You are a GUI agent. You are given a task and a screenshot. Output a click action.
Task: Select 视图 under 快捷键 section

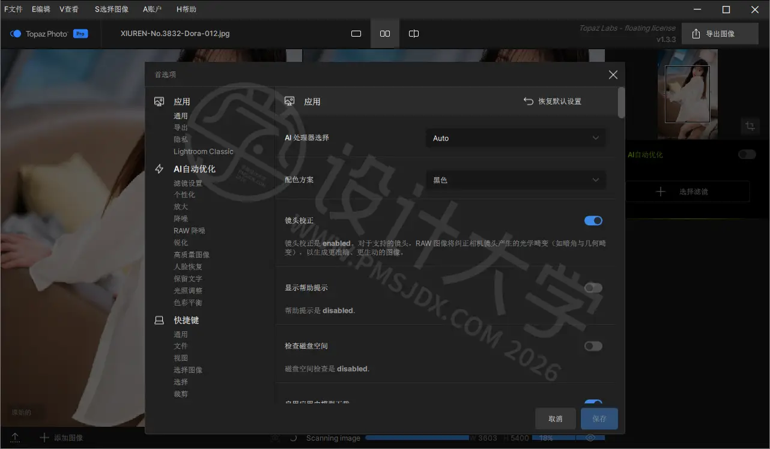coord(181,358)
